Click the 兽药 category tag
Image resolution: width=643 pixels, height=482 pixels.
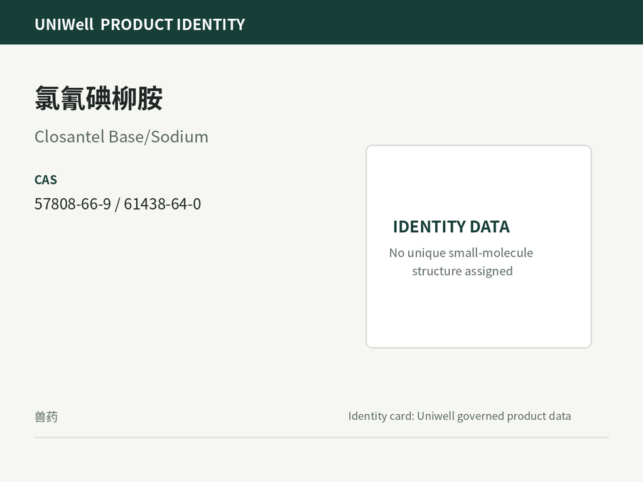coord(46,417)
